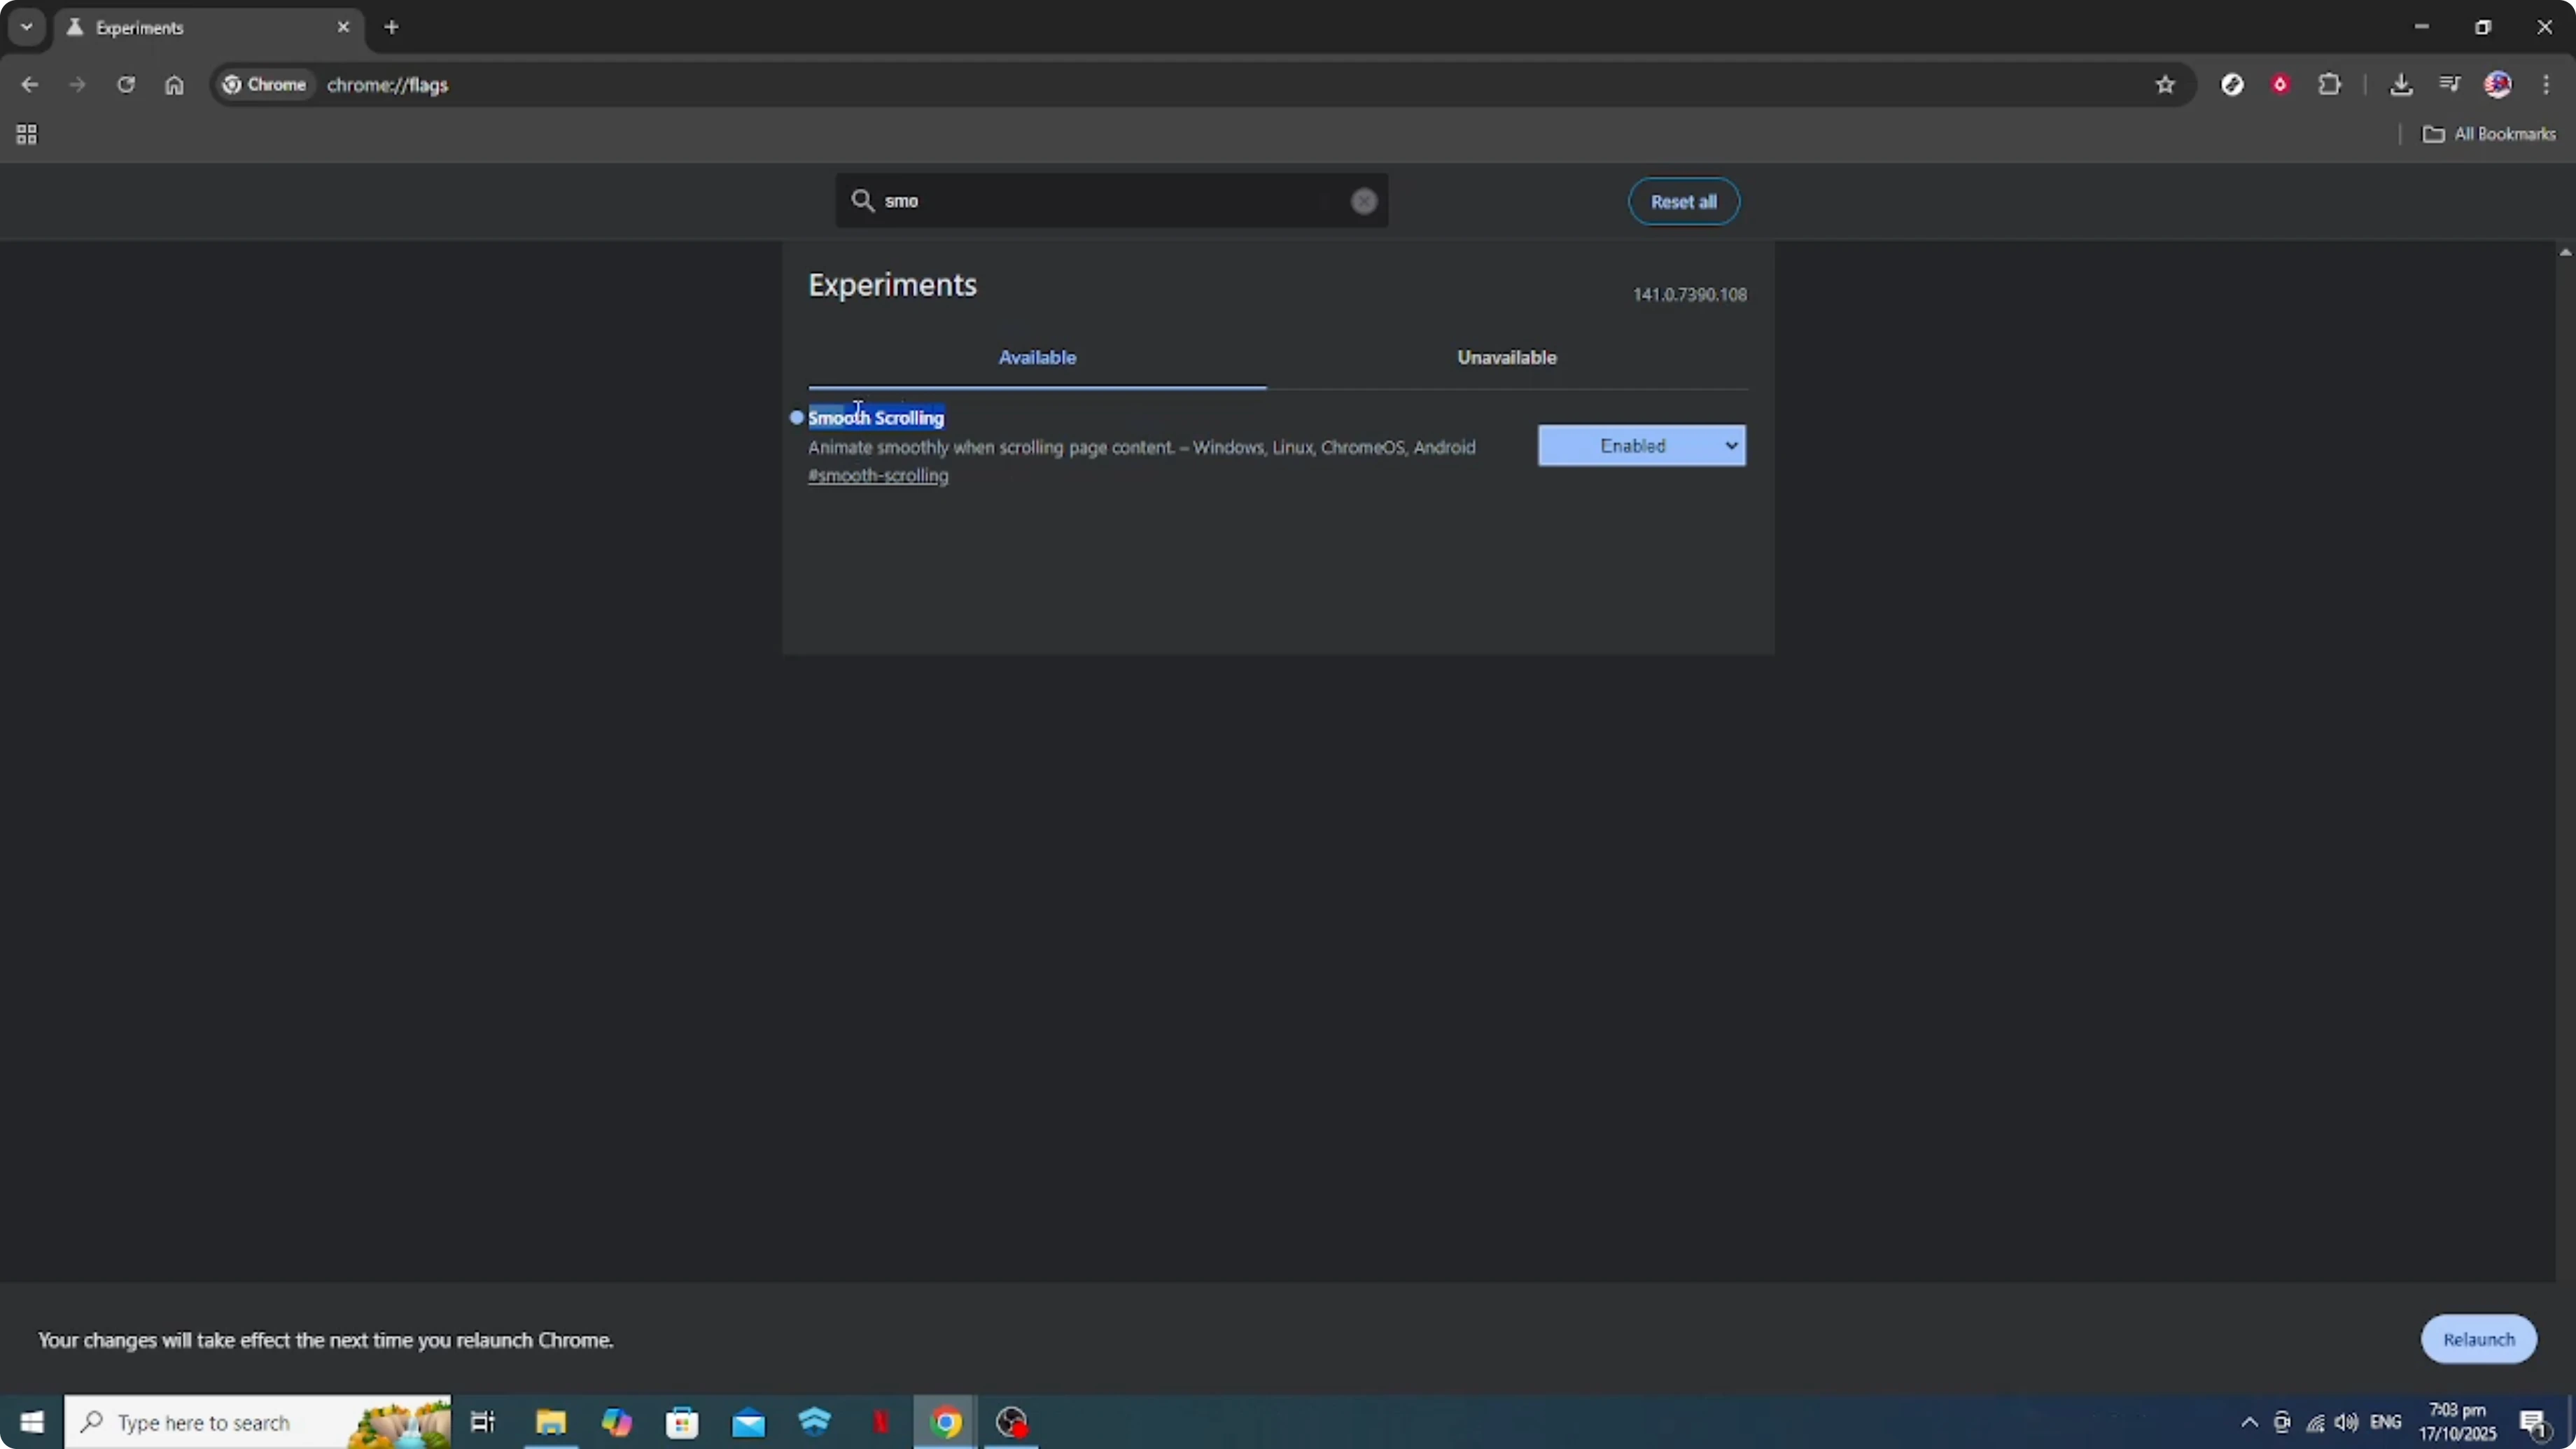Click the Reset all button
Image resolution: width=2576 pixels, height=1449 pixels.
(x=1684, y=201)
